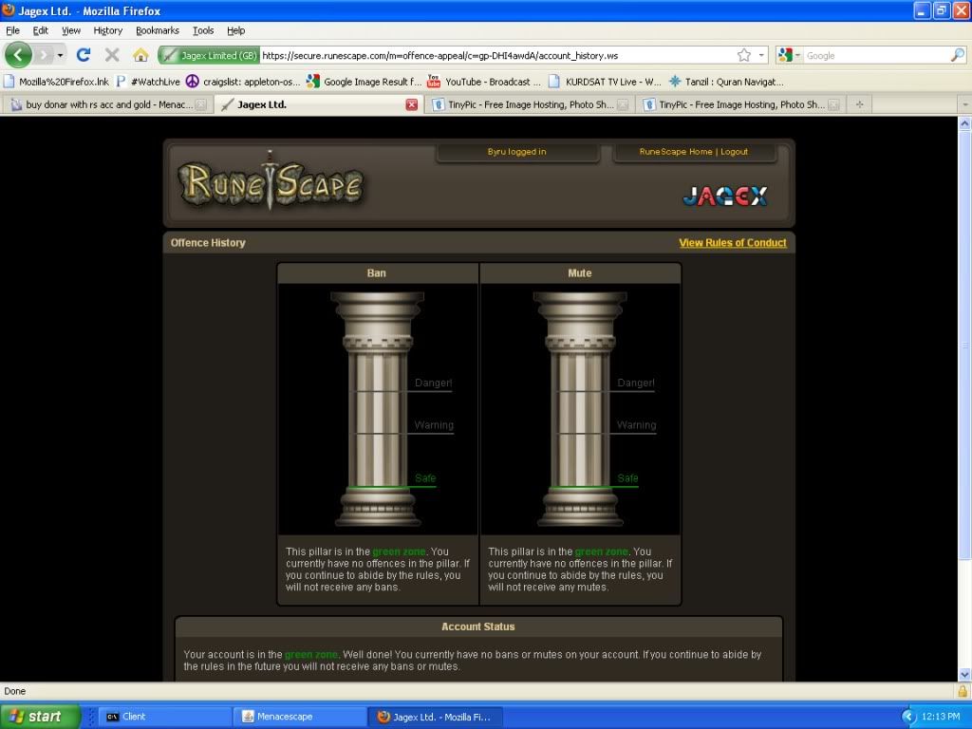Screen dimensions: 972x729
Task: Go back with the green Back arrow
Action: point(18,55)
